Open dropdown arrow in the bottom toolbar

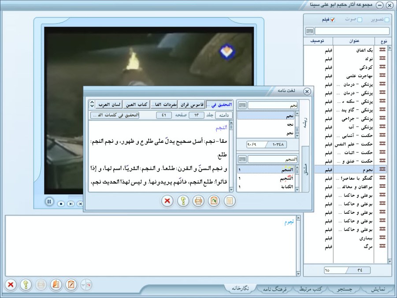tap(84, 285)
